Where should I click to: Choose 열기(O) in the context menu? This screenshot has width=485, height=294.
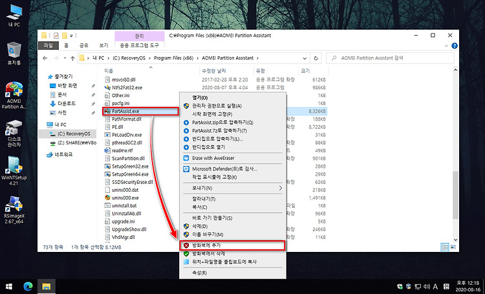tap(233, 98)
